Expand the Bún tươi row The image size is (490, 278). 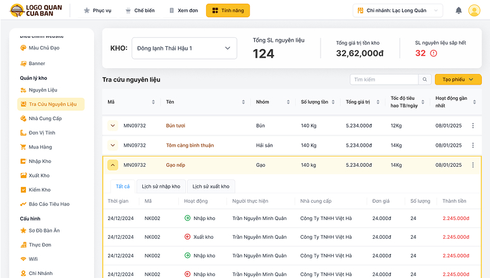click(x=113, y=126)
